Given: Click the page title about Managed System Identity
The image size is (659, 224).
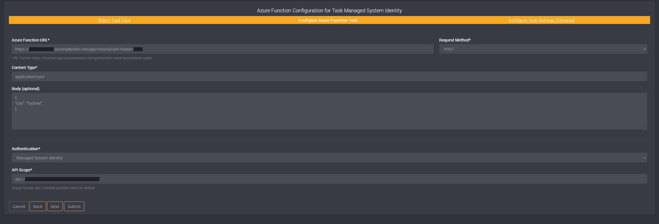Looking at the screenshot, I should pos(329,11).
